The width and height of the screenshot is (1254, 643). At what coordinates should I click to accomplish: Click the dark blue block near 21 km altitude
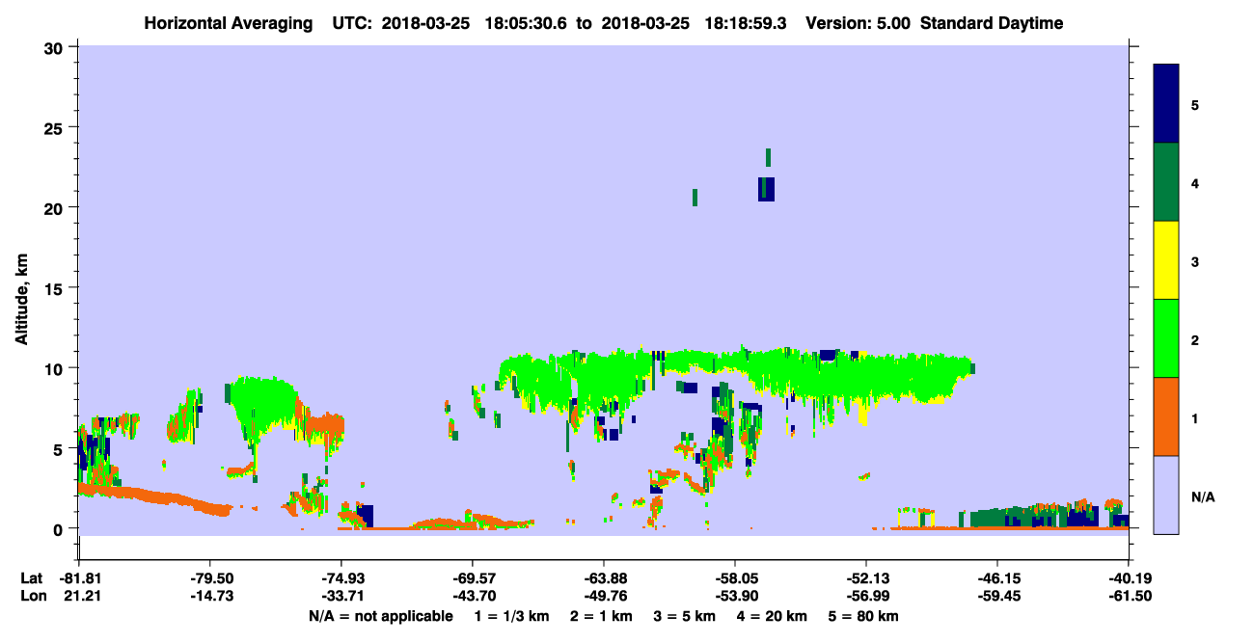coord(766,189)
